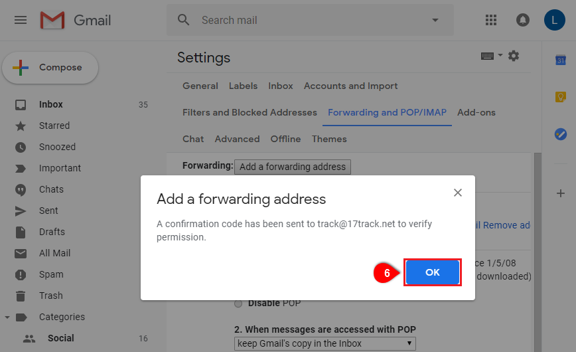The height and width of the screenshot is (352, 576).
Task: Expand the search options dropdown arrow
Action: pyautogui.click(x=435, y=20)
